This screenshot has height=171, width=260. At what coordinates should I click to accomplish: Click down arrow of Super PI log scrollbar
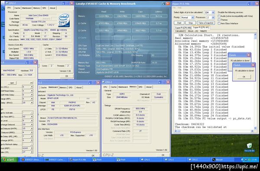(x=255, y=128)
